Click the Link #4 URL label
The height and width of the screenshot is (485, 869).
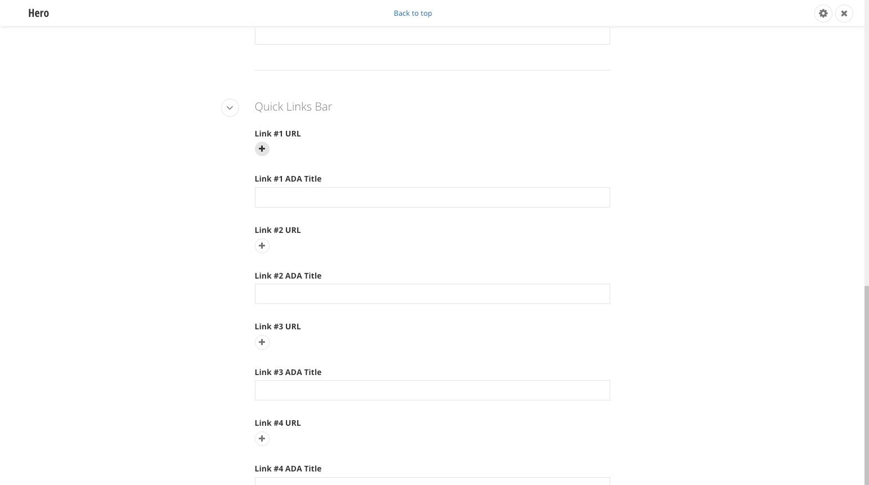[x=278, y=423]
